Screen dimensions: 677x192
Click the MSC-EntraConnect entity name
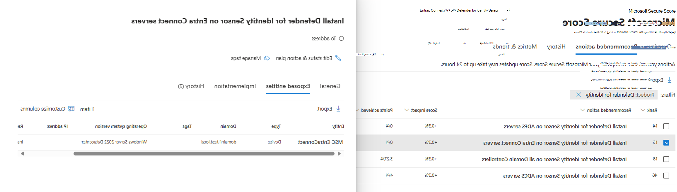click(x=320, y=142)
